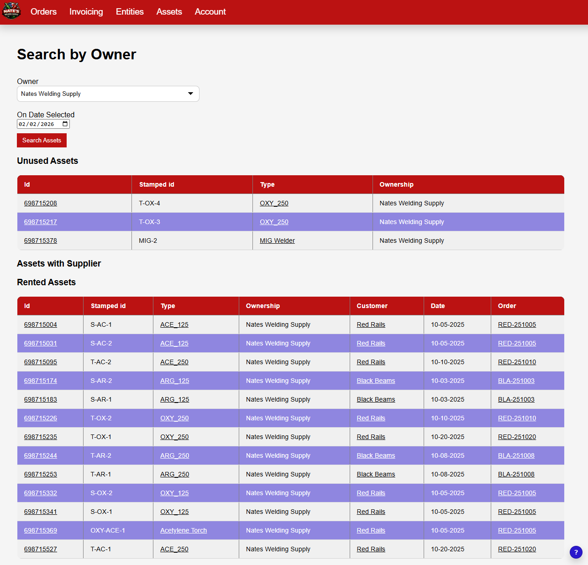The image size is (588, 565).
Task: Click the help question mark button
Action: [576, 552]
